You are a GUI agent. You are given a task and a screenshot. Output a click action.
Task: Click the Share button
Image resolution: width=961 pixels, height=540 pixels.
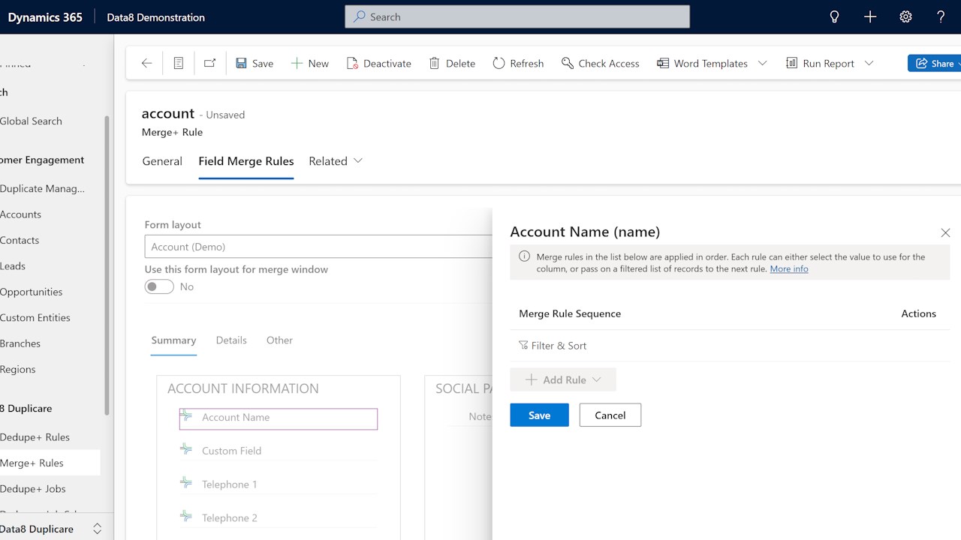click(934, 63)
